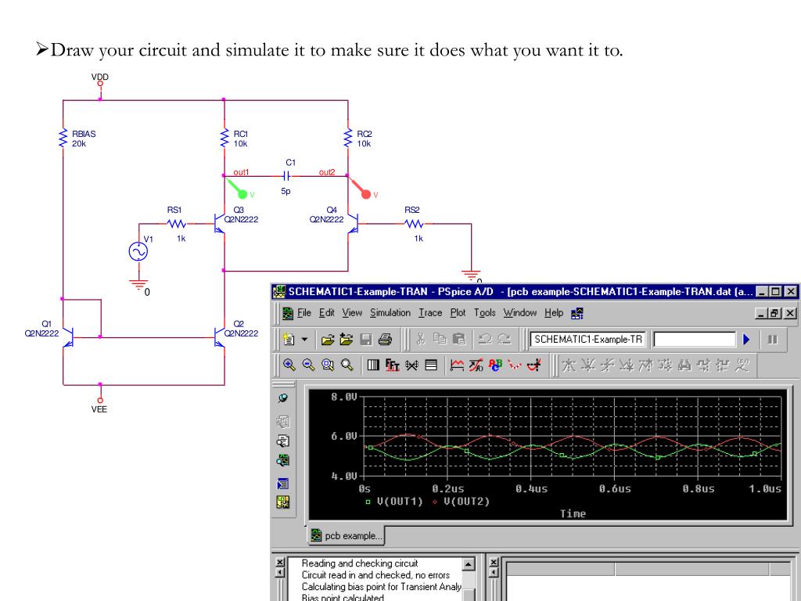Viewport: 801px width, 601px height.
Task: Click the output pane scroll up arrow
Action: coord(469,564)
